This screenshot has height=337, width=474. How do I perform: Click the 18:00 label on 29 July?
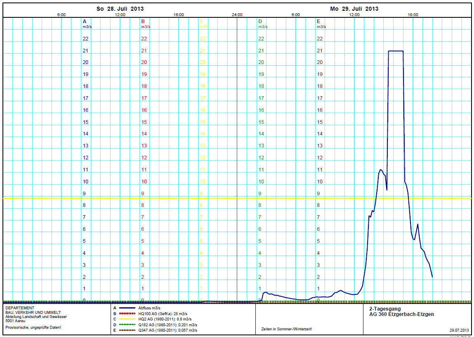point(413,15)
